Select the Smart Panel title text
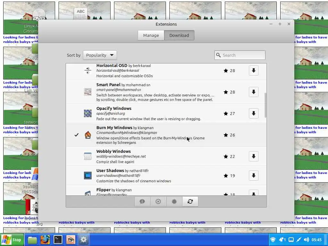Viewport: 328px width, 246px height. click(x=108, y=85)
